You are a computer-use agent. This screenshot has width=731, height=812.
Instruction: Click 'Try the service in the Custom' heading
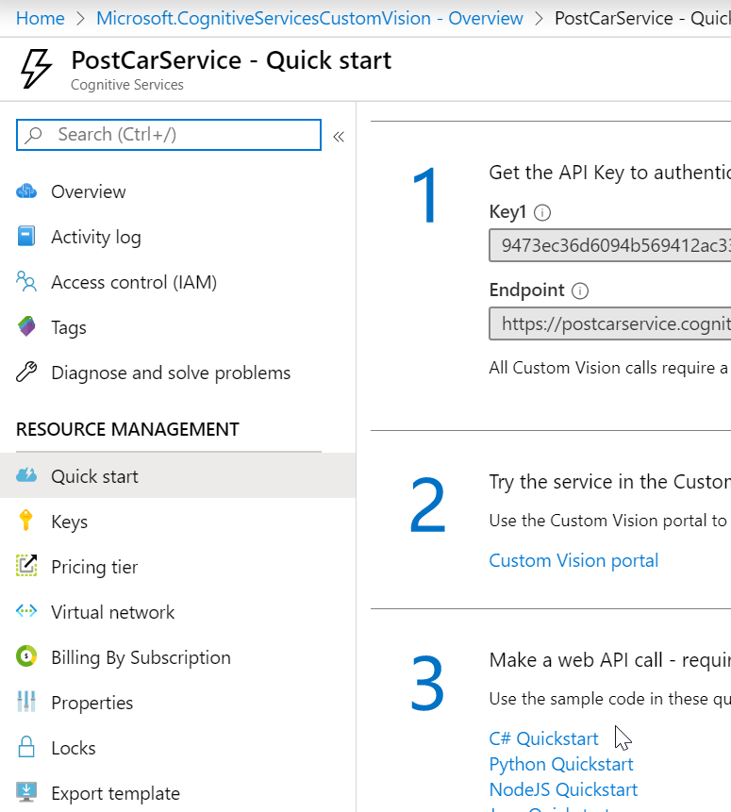609,482
